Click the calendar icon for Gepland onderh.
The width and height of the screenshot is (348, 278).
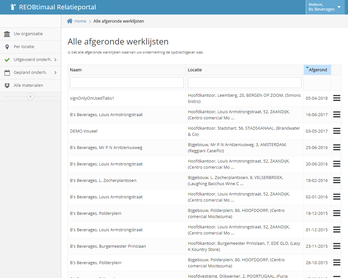click(7, 73)
